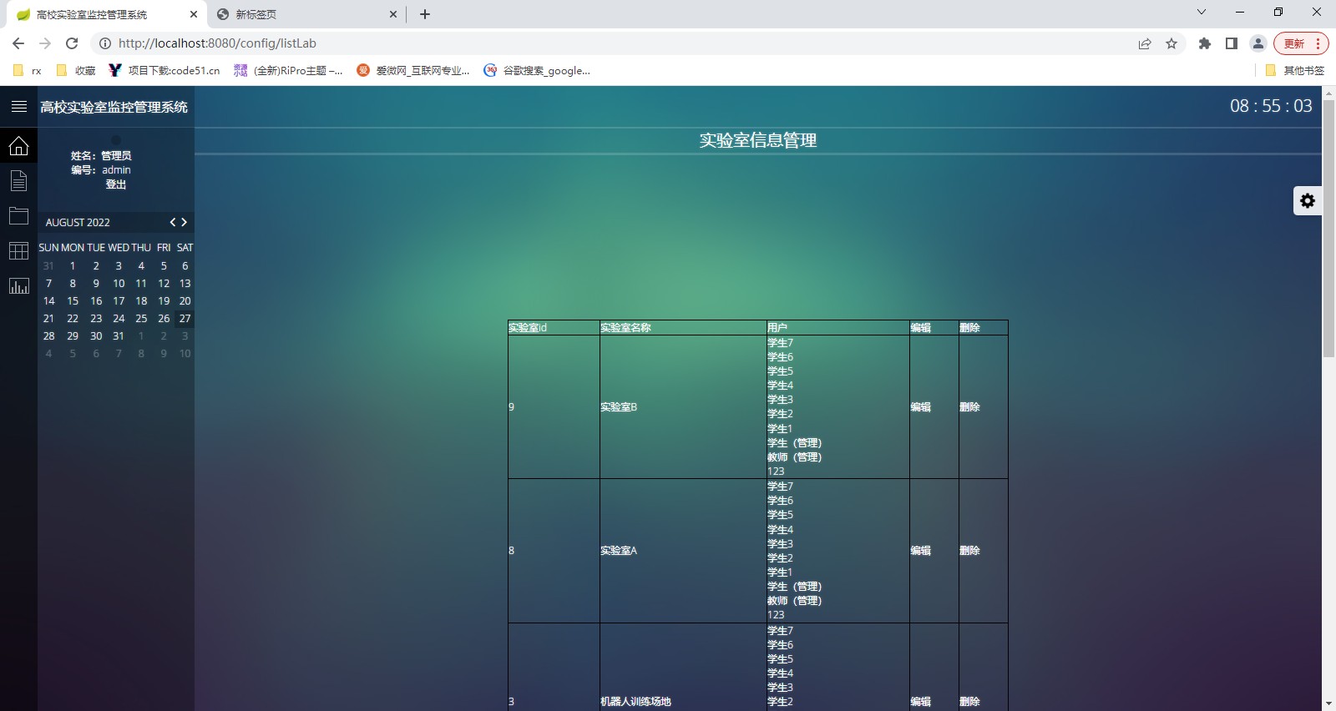Screen dimensions: 1336x711
Task: Open tab search dropdown arrow
Action: click(1202, 12)
